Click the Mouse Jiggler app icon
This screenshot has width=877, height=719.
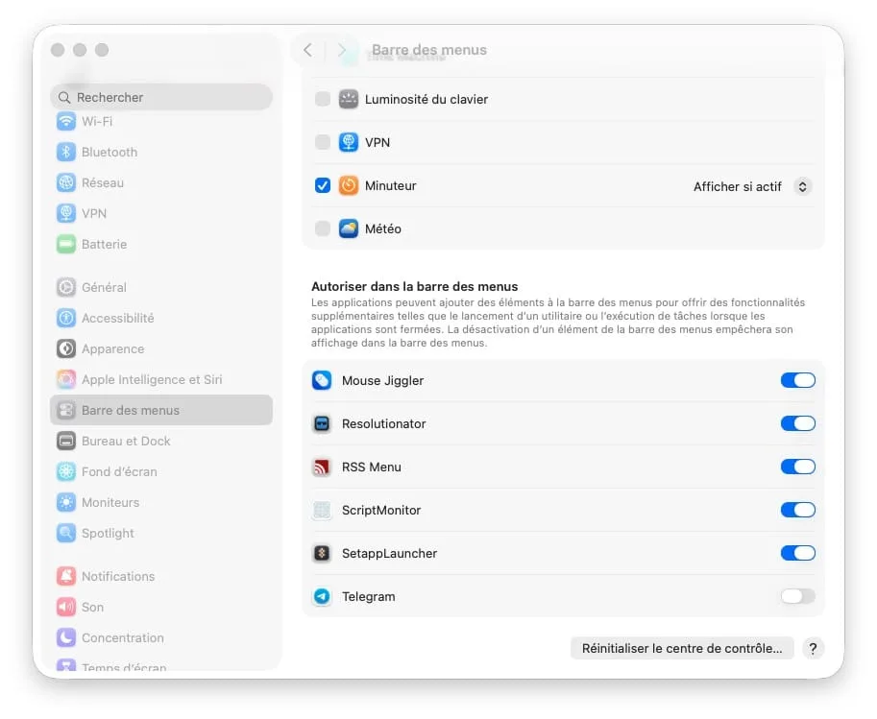click(322, 381)
